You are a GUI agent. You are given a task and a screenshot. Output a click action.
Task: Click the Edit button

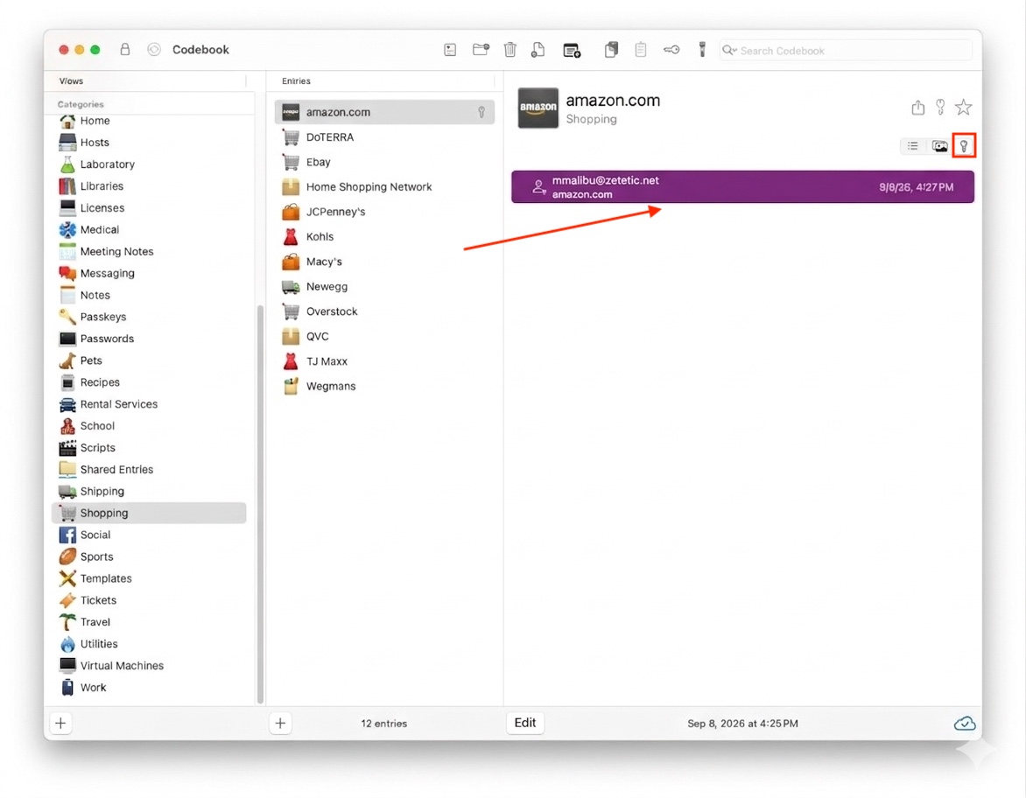click(x=524, y=723)
